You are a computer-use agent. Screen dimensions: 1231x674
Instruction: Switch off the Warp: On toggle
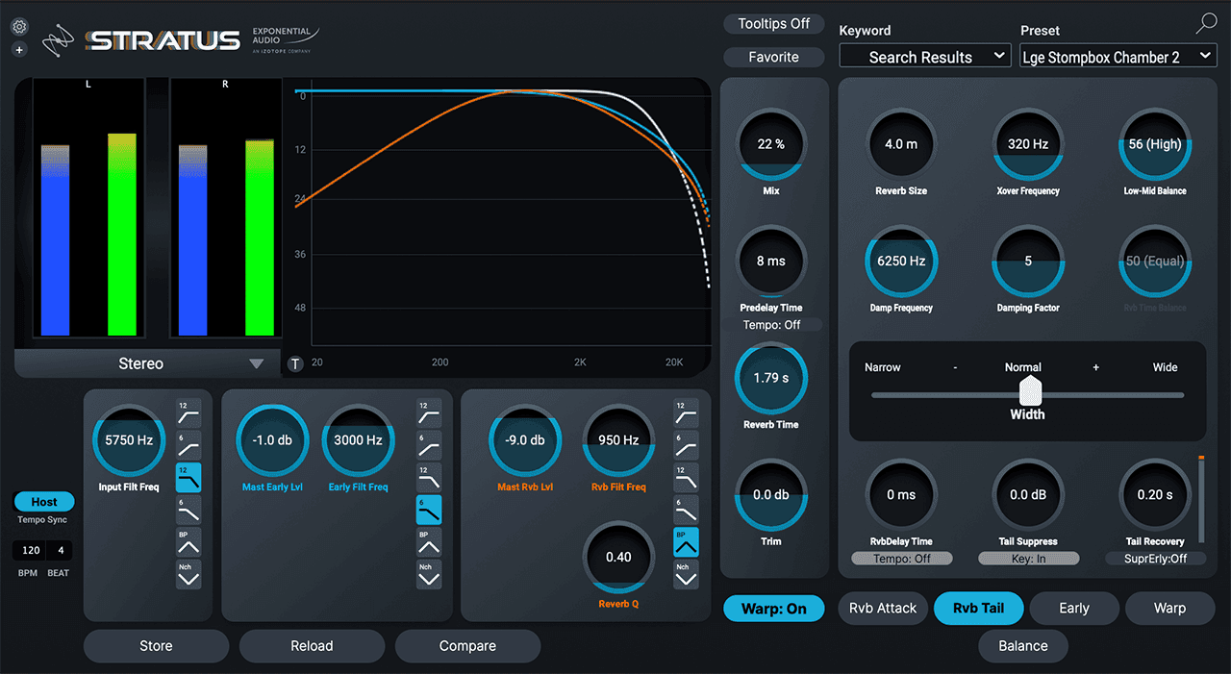click(x=774, y=609)
